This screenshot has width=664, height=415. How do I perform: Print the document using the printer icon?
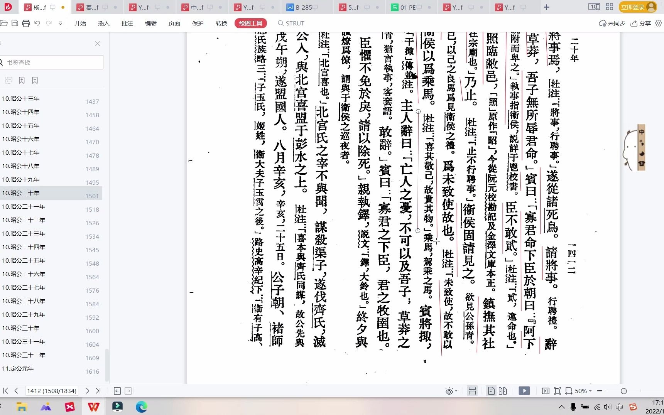(26, 23)
